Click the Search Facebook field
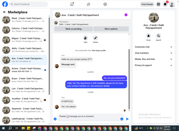The image size is (179, 131). tap(29, 4)
